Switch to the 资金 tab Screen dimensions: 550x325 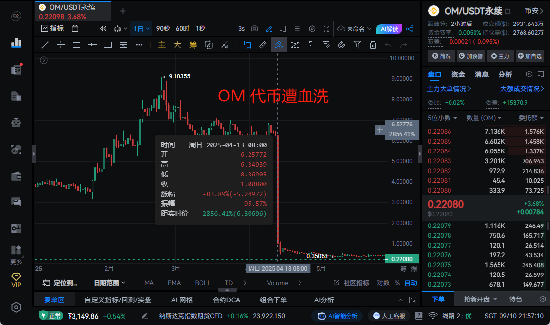458,75
